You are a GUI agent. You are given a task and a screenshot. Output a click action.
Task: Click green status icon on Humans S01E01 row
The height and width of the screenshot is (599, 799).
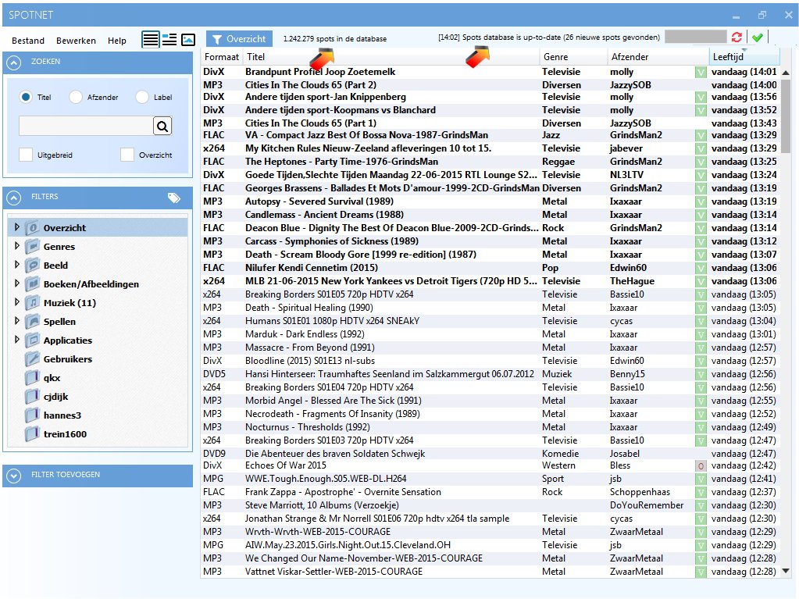(x=701, y=322)
